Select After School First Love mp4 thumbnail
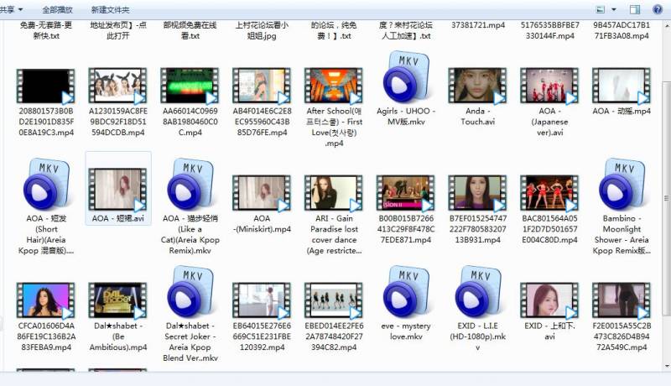The height and width of the screenshot is (386, 671). pos(333,86)
